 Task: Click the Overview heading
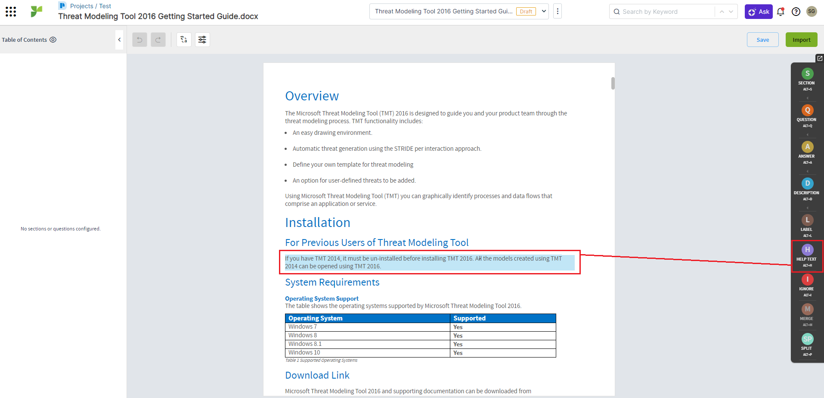312,96
